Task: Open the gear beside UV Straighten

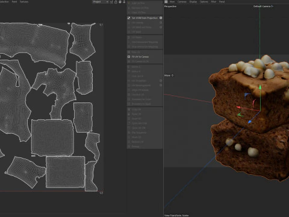Action: [x=161, y=81]
